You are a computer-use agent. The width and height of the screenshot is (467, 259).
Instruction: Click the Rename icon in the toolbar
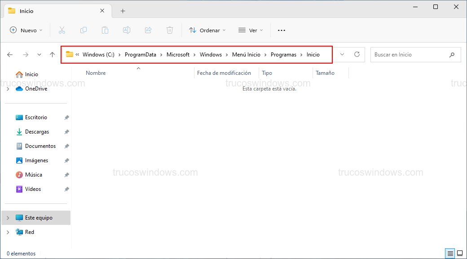click(126, 30)
